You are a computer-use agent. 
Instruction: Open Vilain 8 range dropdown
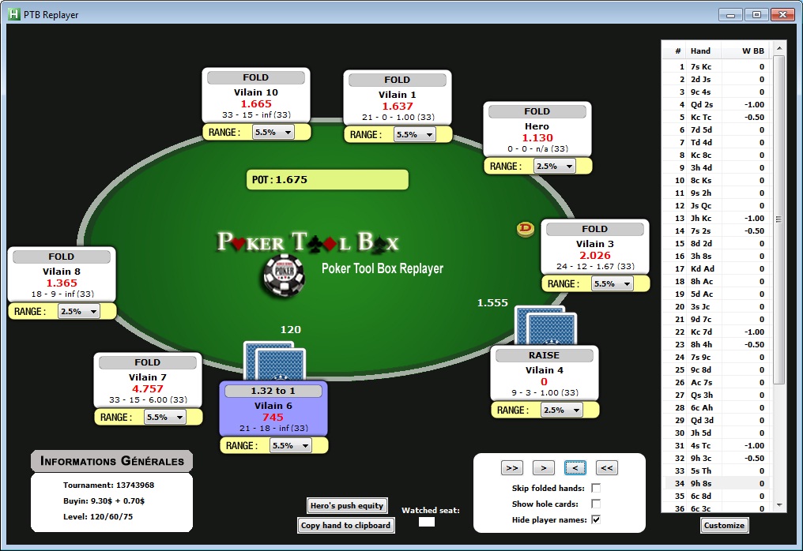[x=78, y=311]
